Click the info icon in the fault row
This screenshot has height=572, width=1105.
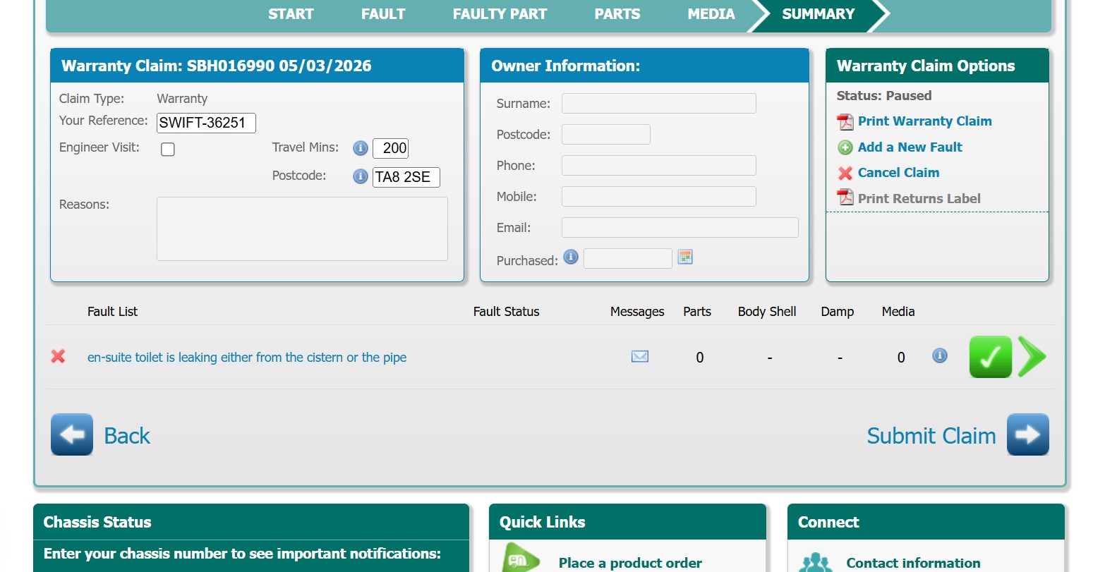pyautogui.click(x=940, y=355)
